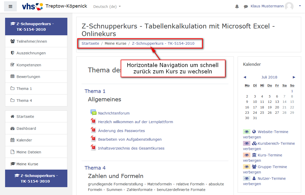Image resolution: width=305 pixels, height=195 pixels.
Task: Click the Nachrichtenforum forum icon
Action: (93, 112)
